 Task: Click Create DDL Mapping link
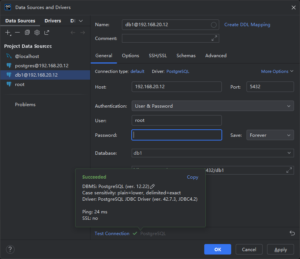point(247,25)
